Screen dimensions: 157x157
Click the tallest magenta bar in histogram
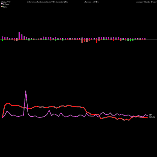[x=19, y=36]
